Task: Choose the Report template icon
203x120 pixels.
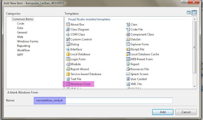Action: (x=128, y=64)
